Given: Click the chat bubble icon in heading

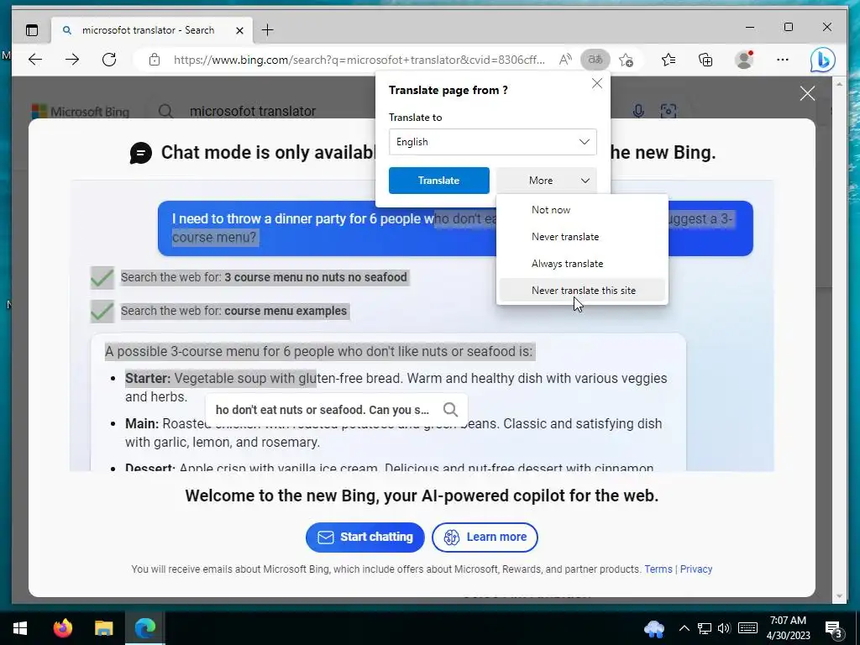Looking at the screenshot, I should click(x=141, y=153).
